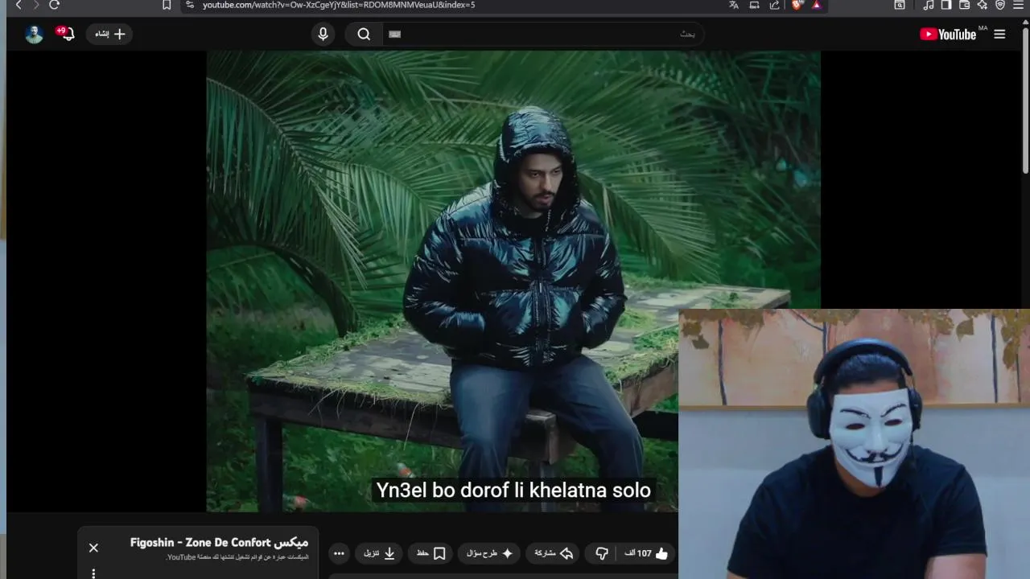1030x579 pixels.
Task: Open the Leo AI sparkle icon in toolbar
Action: click(x=983, y=5)
